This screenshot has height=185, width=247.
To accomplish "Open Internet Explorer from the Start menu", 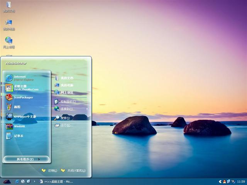I will pyautogui.click(x=23, y=78).
